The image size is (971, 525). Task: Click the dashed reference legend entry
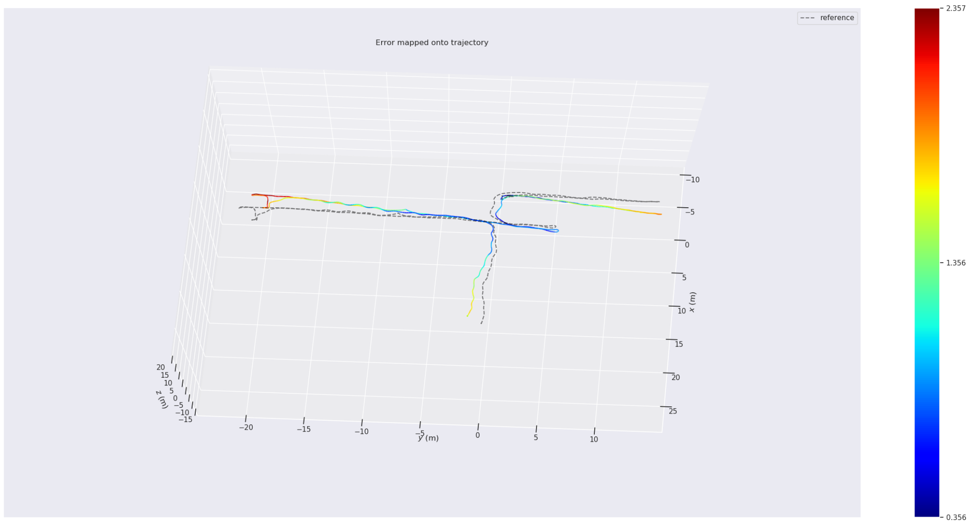[827, 18]
